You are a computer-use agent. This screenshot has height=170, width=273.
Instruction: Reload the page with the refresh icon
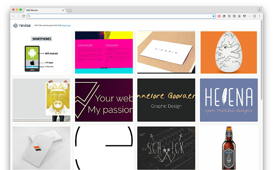pyautogui.click(x=23, y=16)
